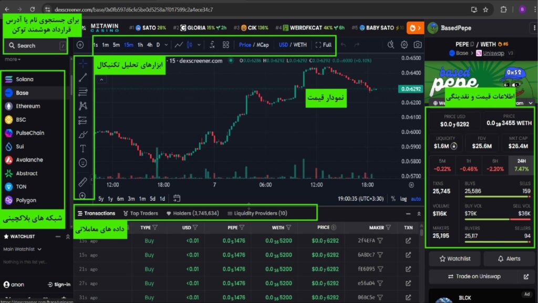Open the trending fire button

coord(415,28)
